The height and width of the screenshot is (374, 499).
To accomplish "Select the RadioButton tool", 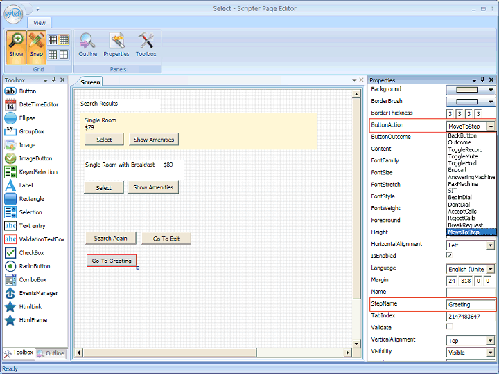I will click(27, 266).
